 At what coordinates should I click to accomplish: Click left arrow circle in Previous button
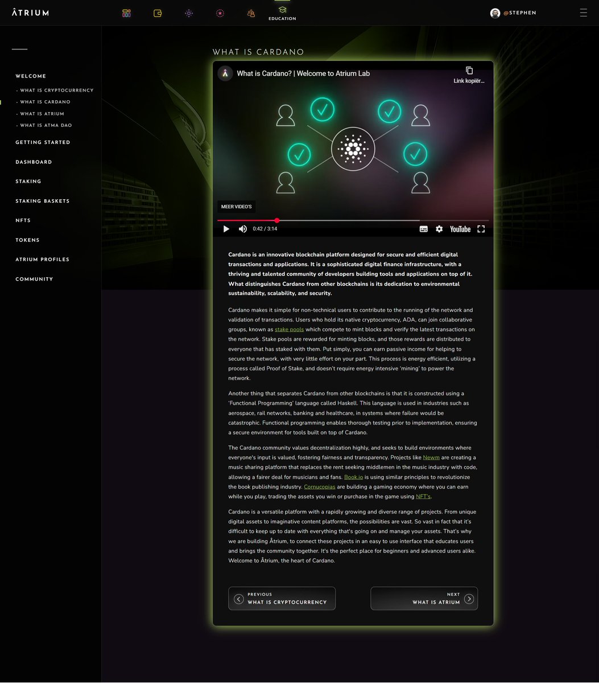239,599
